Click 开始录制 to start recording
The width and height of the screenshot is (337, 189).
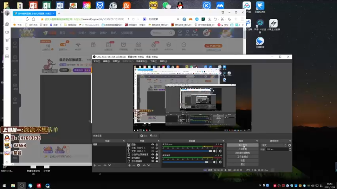tap(243, 149)
